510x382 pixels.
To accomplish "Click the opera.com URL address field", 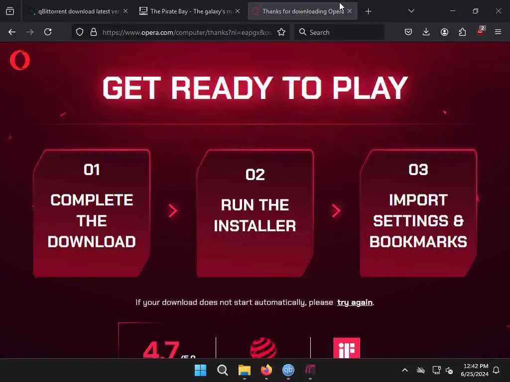I will pyautogui.click(x=187, y=32).
